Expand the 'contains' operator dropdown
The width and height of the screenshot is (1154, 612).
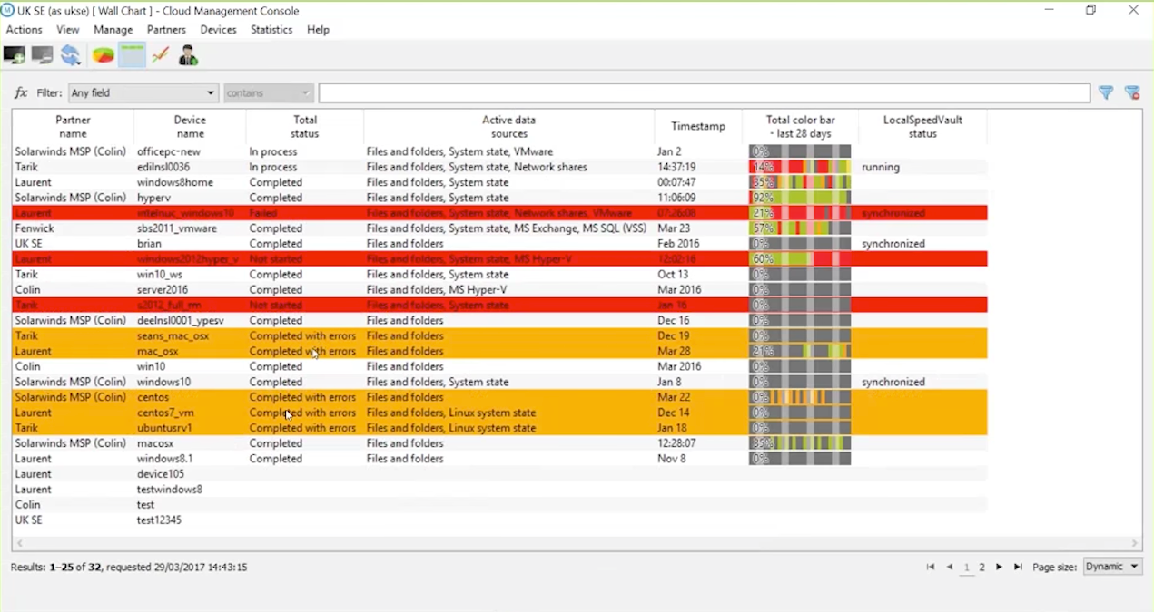coord(269,93)
